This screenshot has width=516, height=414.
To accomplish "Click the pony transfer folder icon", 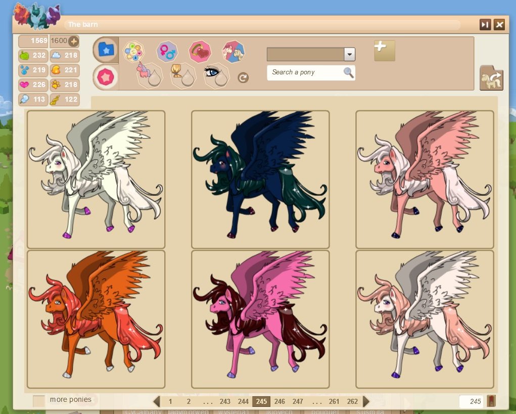I will (x=491, y=78).
